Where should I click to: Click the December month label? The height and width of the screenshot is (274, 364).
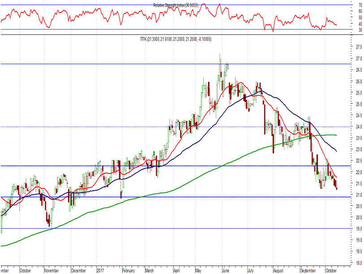(x=78, y=270)
